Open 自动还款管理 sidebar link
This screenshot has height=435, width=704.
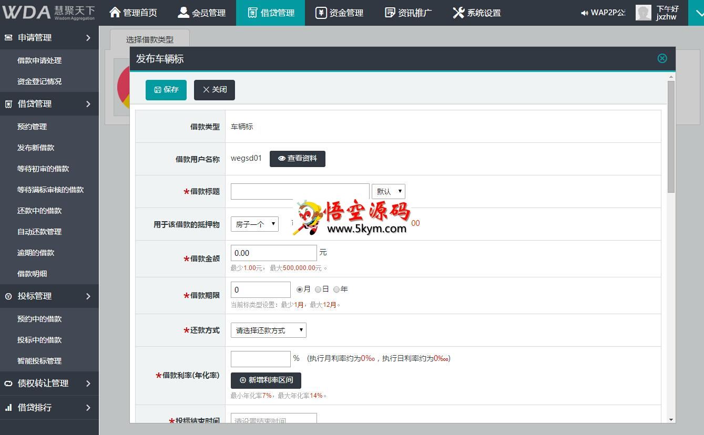(x=39, y=232)
